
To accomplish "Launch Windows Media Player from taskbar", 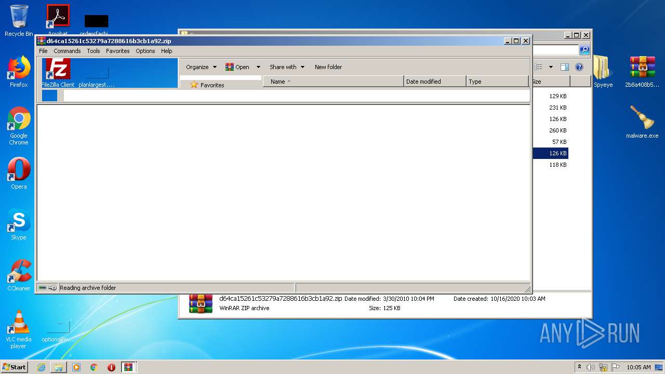I will [x=76, y=367].
